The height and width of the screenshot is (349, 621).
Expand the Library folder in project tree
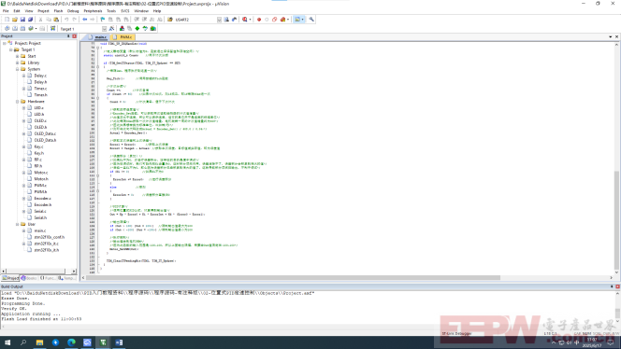coord(18,63)
